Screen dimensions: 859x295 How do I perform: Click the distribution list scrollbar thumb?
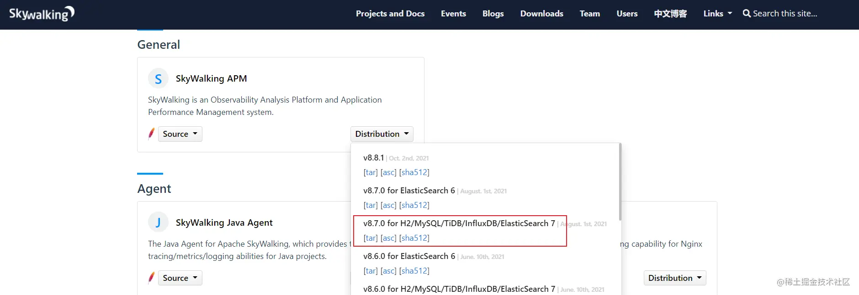pos(620,181)
